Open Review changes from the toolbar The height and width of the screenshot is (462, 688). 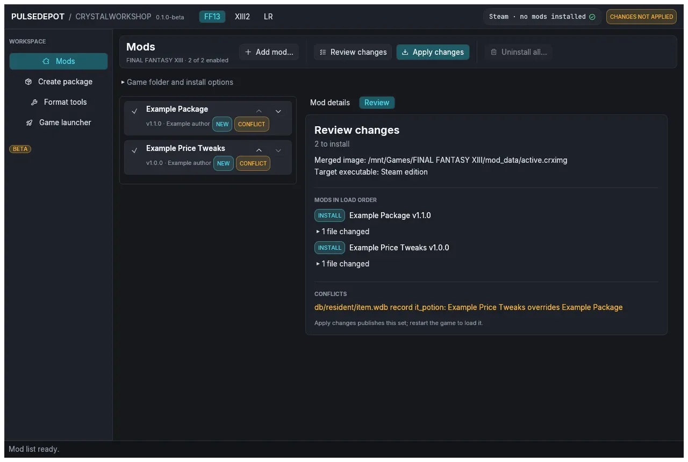pyautogui.click(x=353, y=52)
